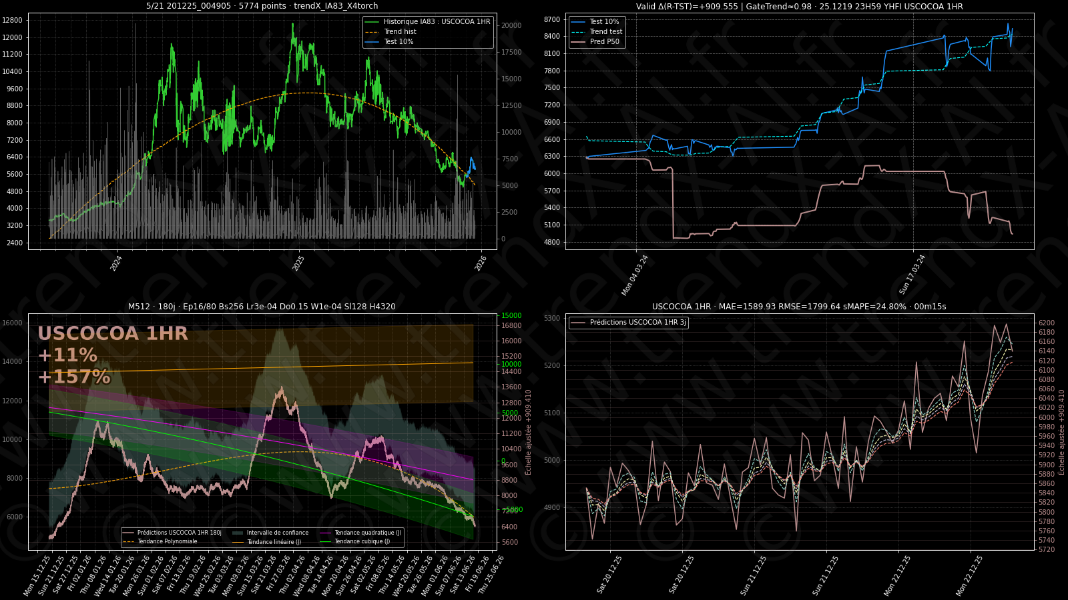Click the 'Sun 17.03.24' x-axis label
This screenshot has width=1068, height=600.
(912, 275)
